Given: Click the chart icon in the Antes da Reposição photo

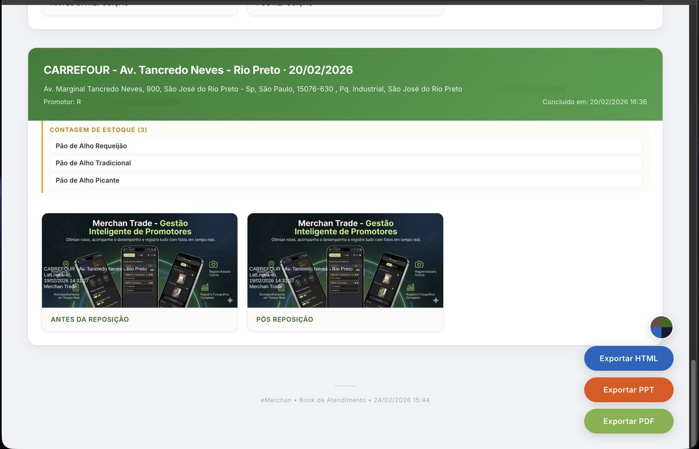Looking at the screenshot, I should [205, 287].
